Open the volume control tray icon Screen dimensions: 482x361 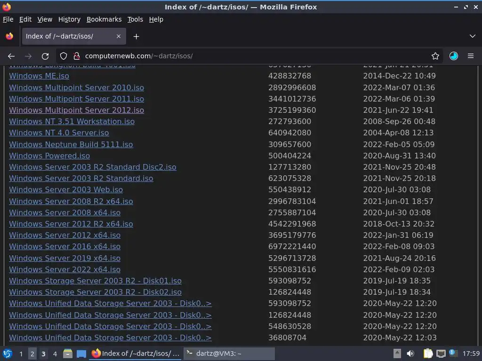410,353
